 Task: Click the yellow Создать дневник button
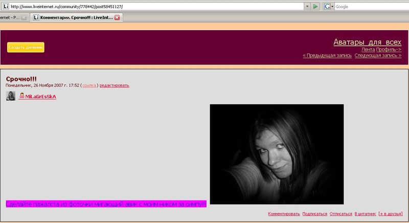[x=26, y=47]
